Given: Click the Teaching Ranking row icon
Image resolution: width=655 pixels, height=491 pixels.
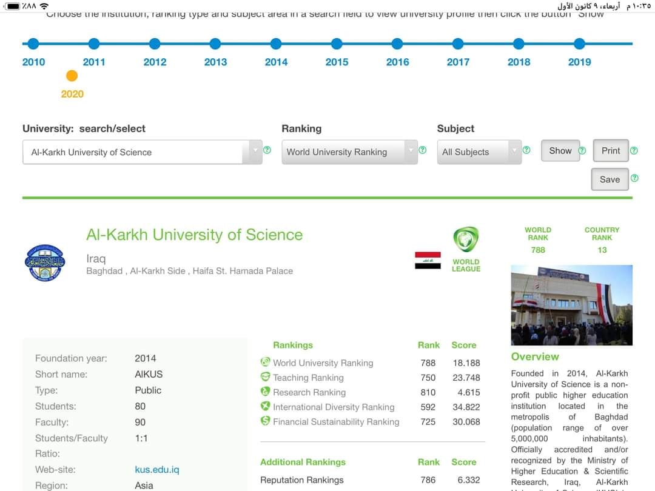Looking at the screenshot, I should [265, 376].
